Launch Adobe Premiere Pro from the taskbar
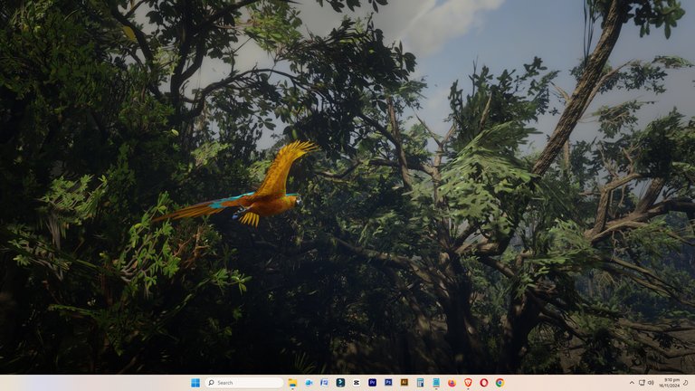This screenshot has height=391, width=695. [372, 383]
